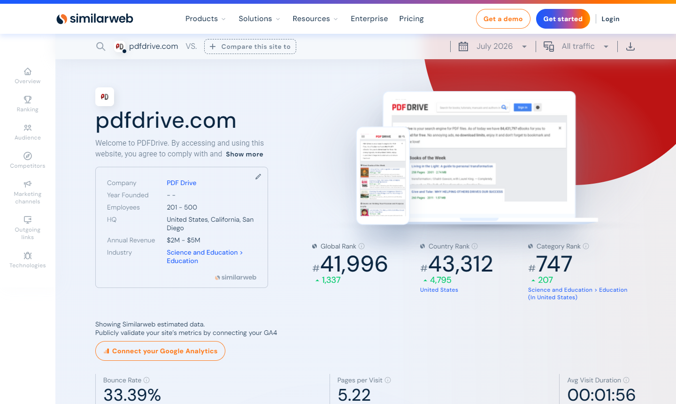The width and height of the screenshot is (676, 404).
Task: Show Country Rank info tooltip icon
Action: (475, 246)
